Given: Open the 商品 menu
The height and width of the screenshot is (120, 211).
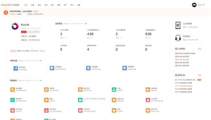Looking at the screenshot, I should pos(39,5).
